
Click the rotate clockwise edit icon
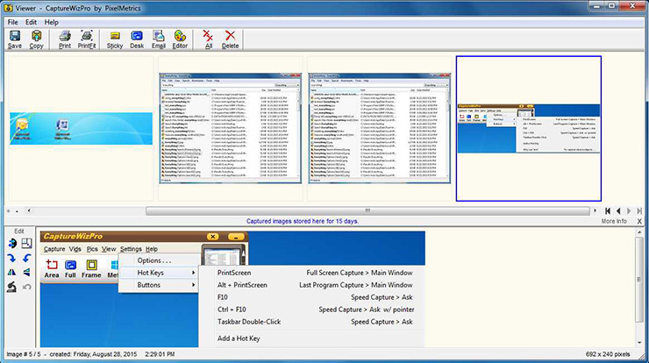12,257
